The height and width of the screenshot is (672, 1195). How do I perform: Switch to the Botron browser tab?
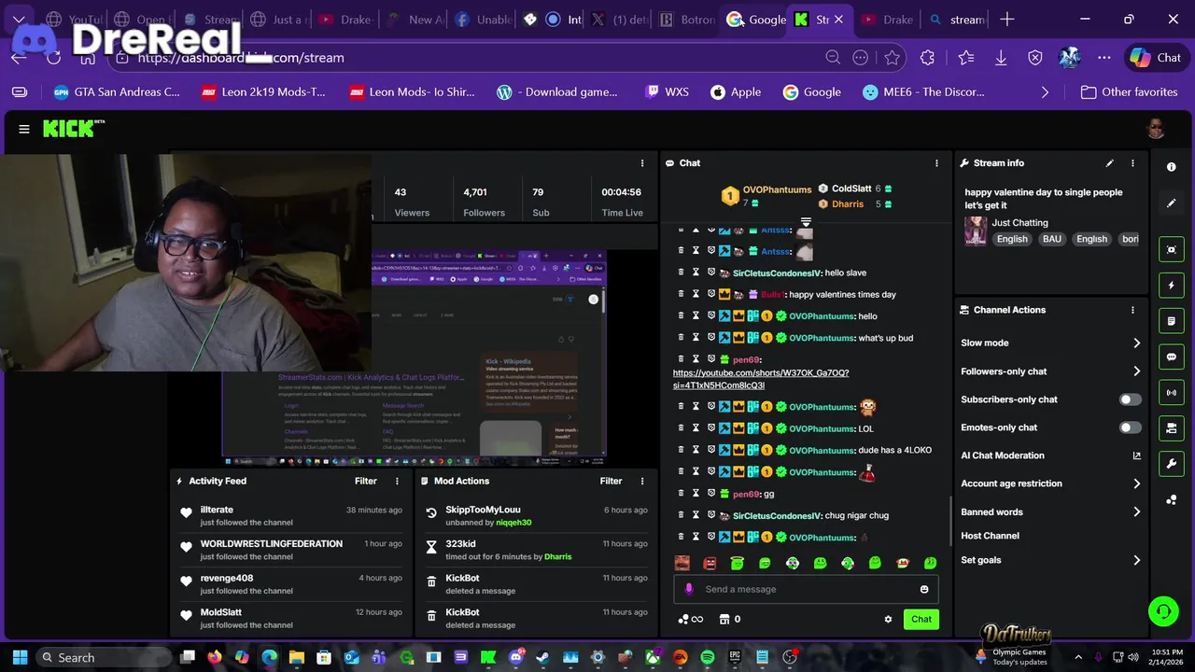[x=688, y=20]
